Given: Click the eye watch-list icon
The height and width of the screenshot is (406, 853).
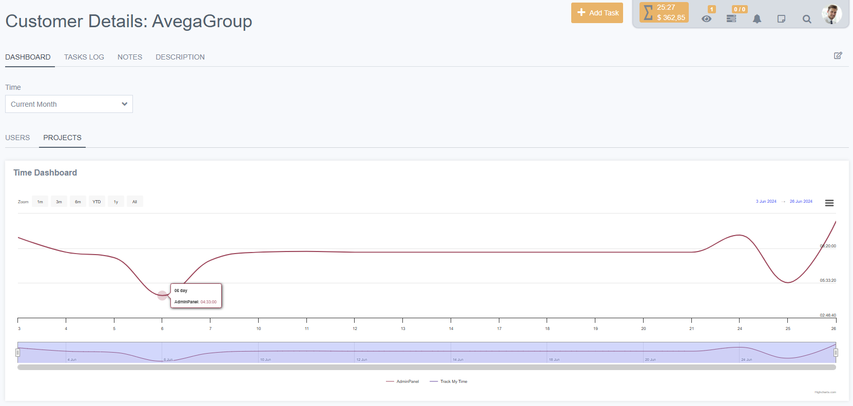Looking at the screenshot, I should [707, 19].
